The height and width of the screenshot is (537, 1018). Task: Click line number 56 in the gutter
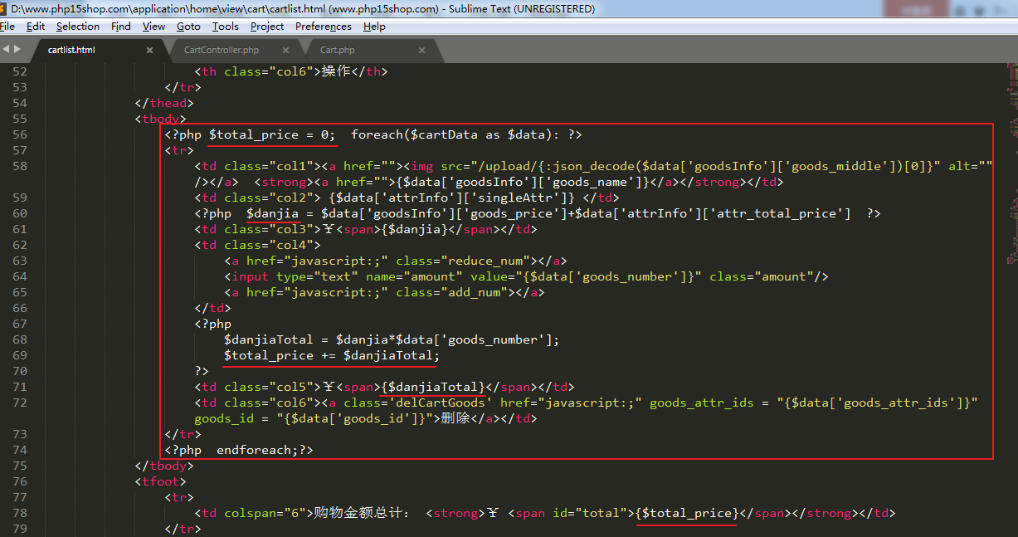point(19,134)
